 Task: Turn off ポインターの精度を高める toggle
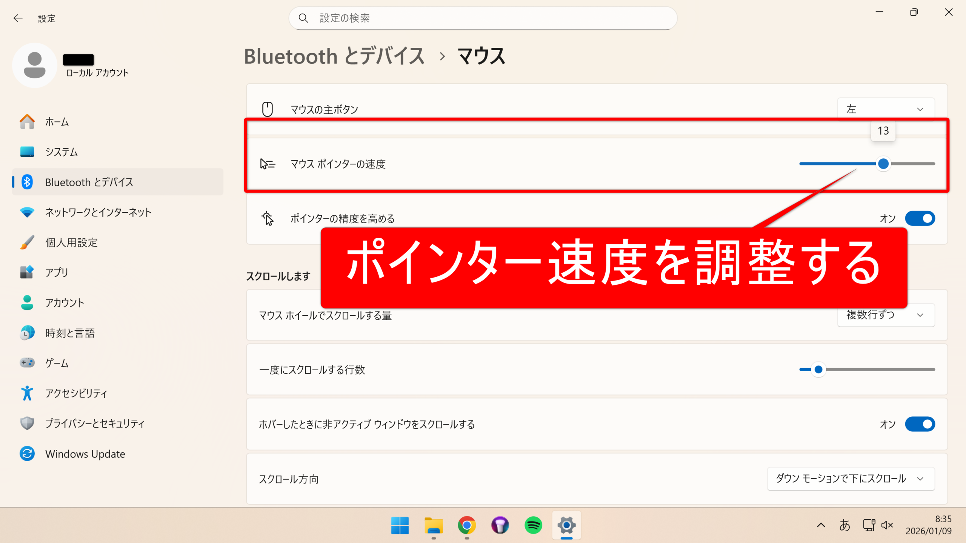click(920, 218)
